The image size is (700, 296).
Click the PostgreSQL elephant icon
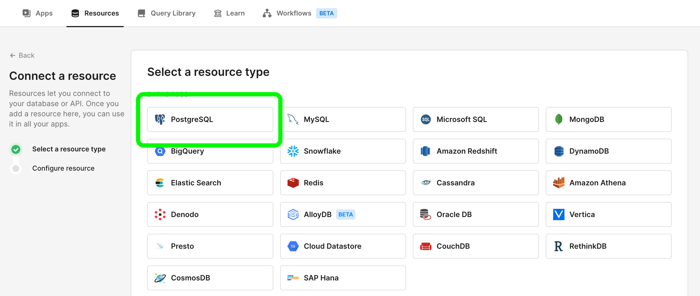[160, 119]
